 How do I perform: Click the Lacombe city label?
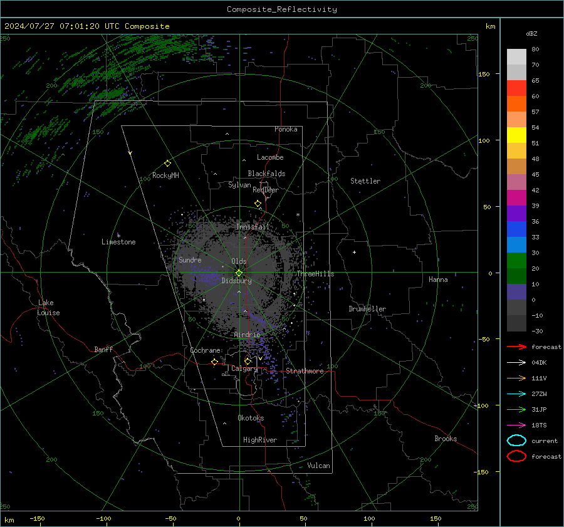coord(270,157)
